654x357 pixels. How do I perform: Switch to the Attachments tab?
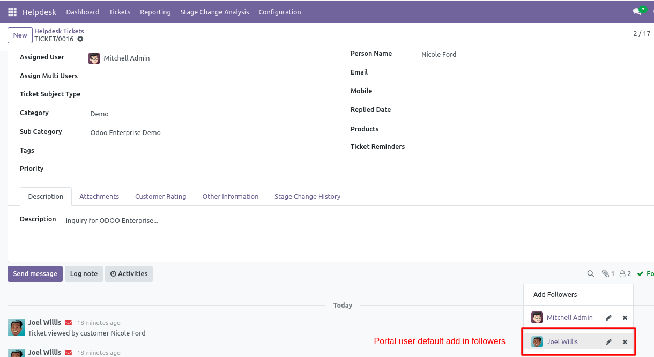(99, 196)
